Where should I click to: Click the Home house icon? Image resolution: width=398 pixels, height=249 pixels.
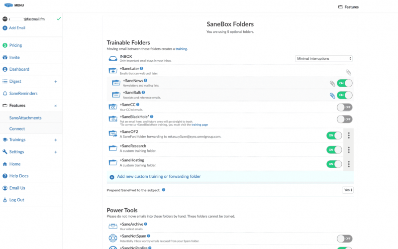tap(5, 164)
